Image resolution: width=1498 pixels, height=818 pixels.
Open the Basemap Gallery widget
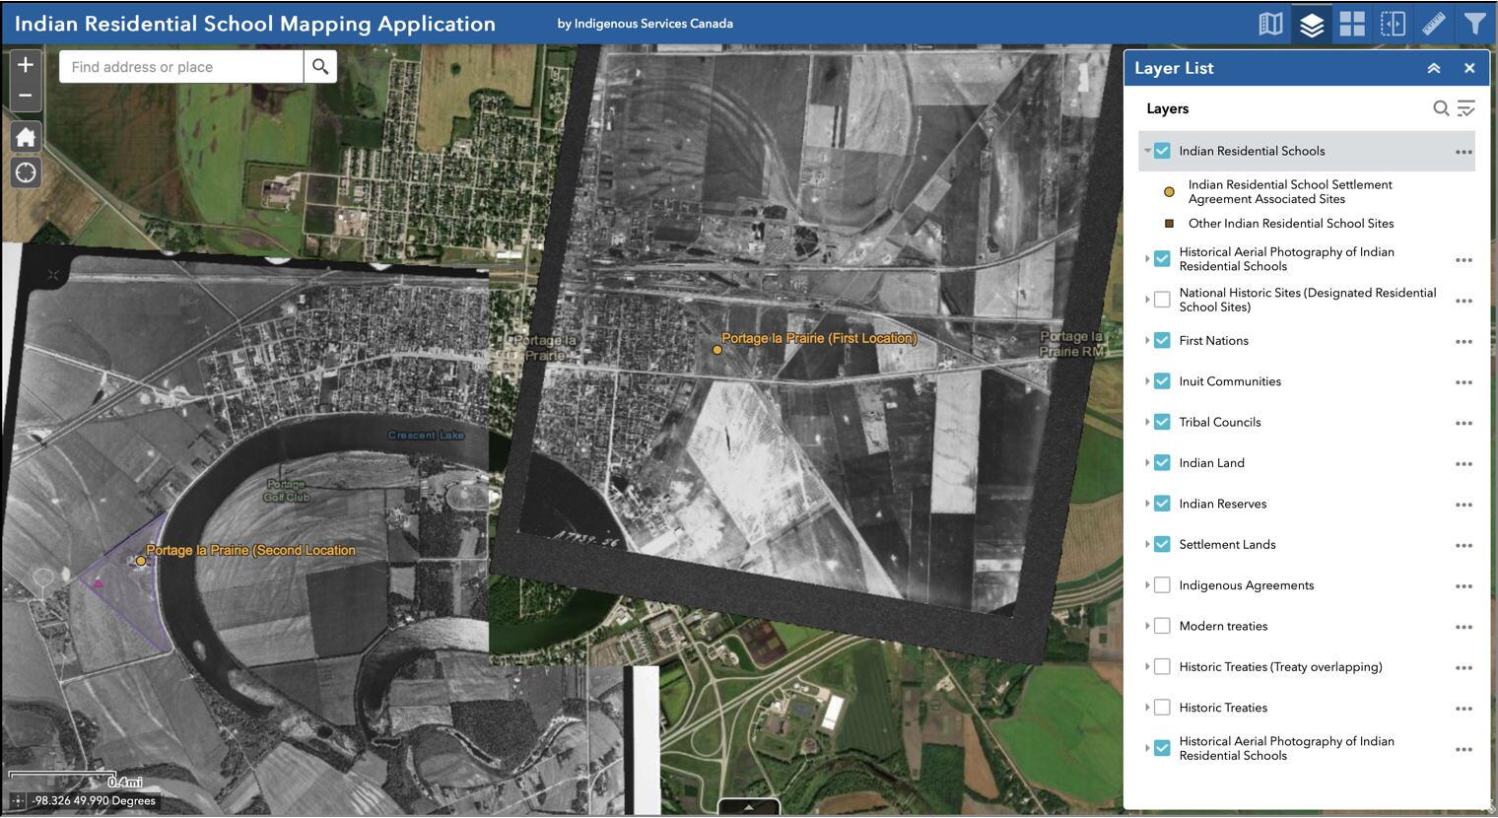pyautogui.click(x=1271, y=24)
